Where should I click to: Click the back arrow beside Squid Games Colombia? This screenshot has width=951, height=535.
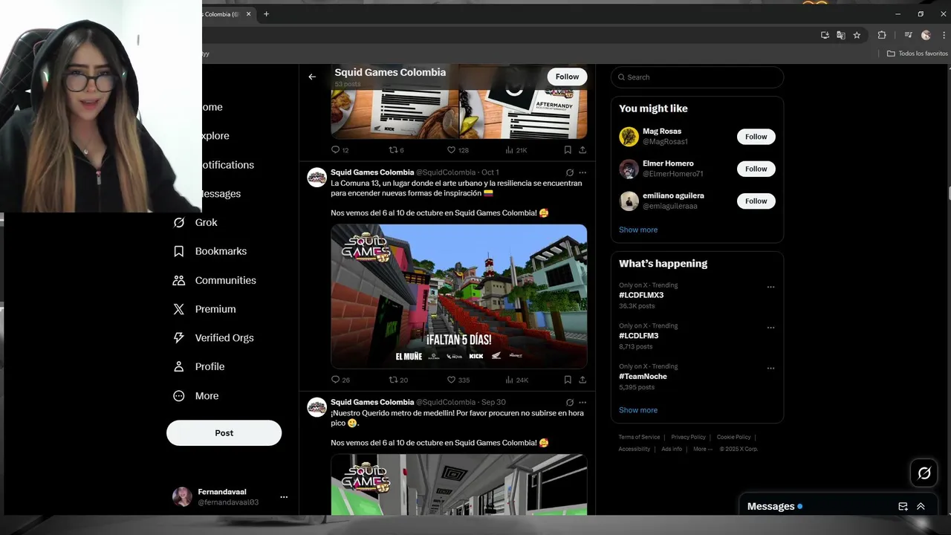(x=312, y=77)
